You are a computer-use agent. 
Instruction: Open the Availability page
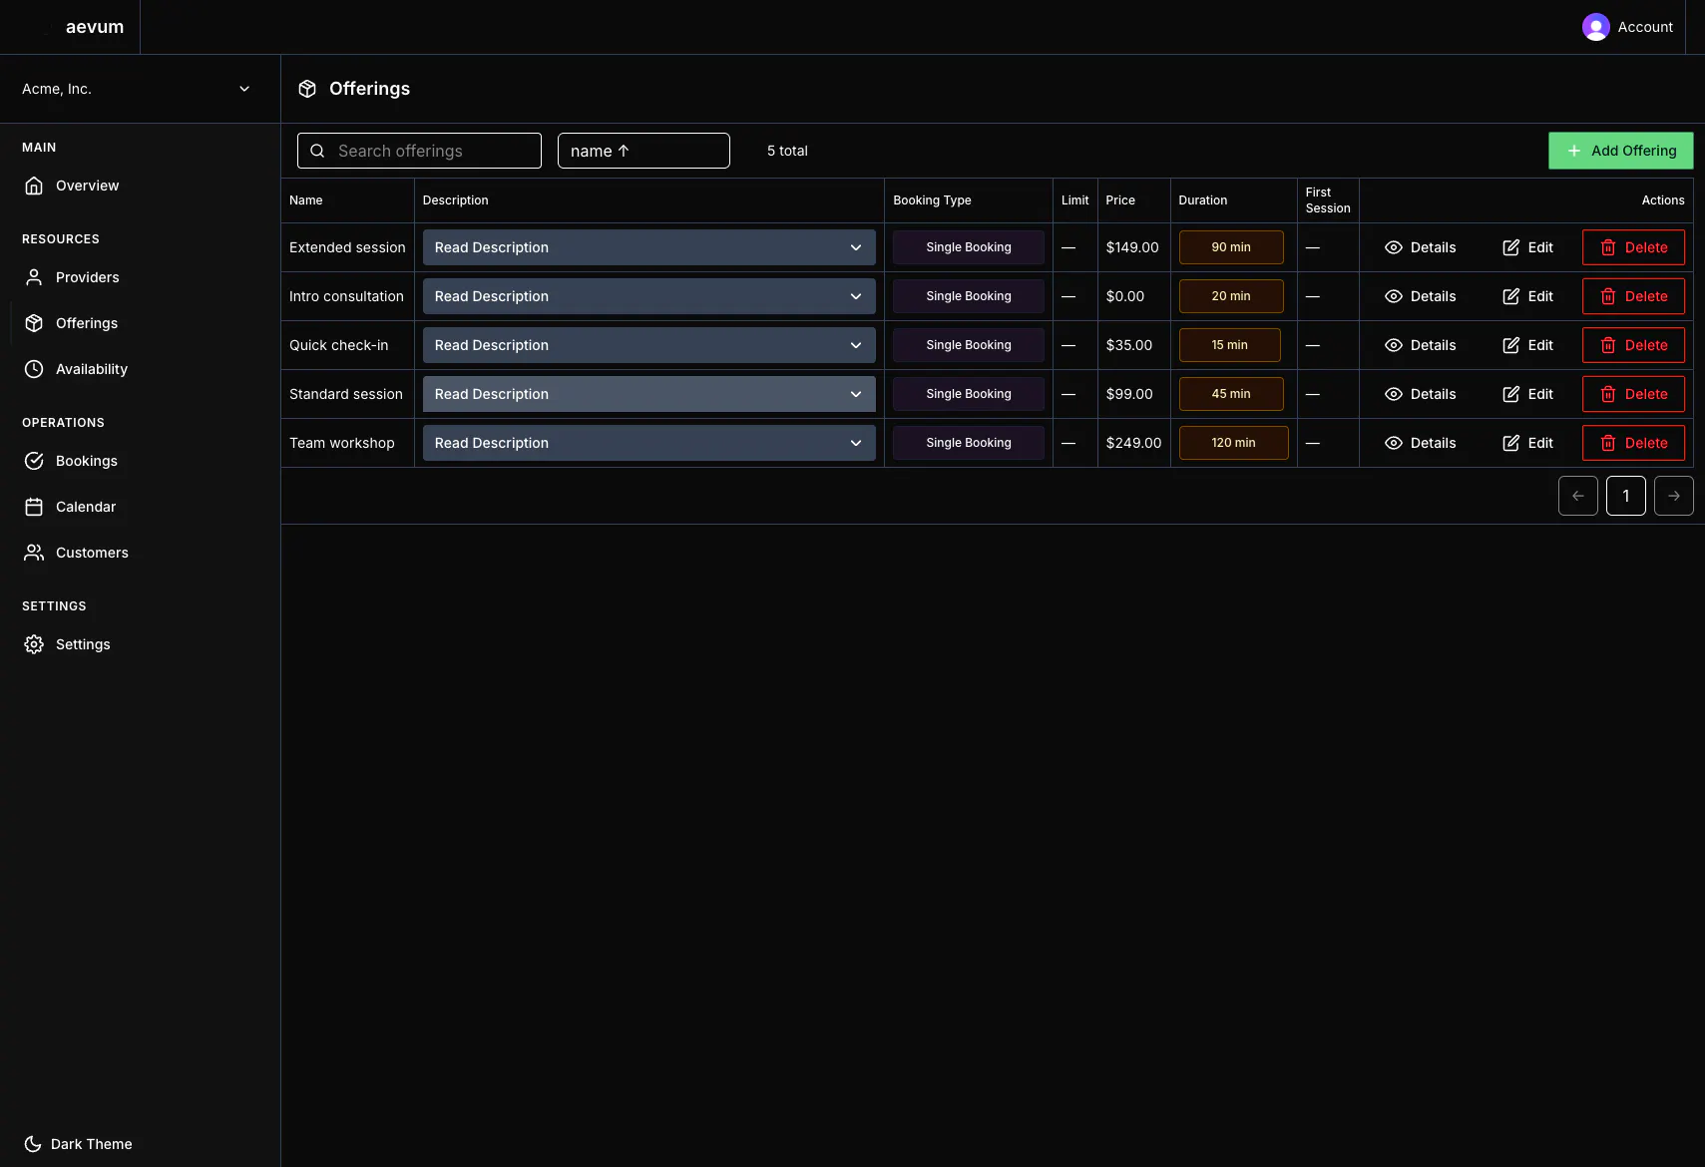tap(92, 369)
